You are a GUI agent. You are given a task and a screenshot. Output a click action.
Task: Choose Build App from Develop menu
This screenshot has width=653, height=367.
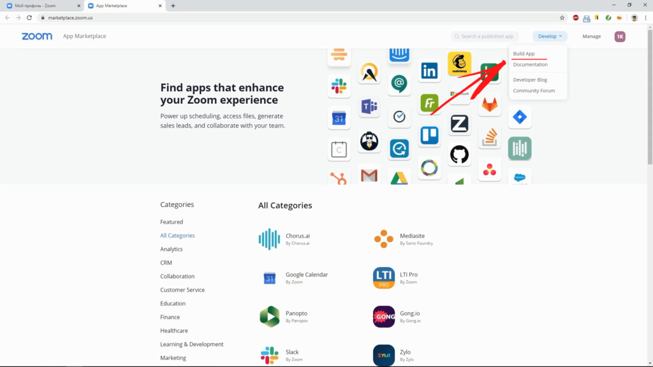tap(524, 54)
